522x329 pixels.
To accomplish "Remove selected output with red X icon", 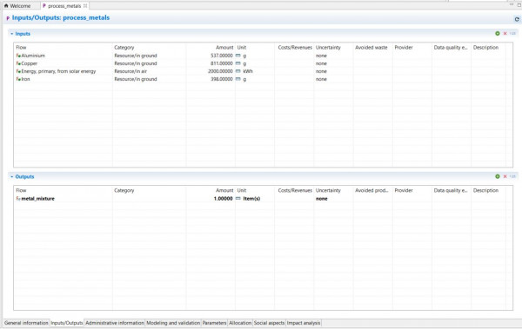I will 505,176.
